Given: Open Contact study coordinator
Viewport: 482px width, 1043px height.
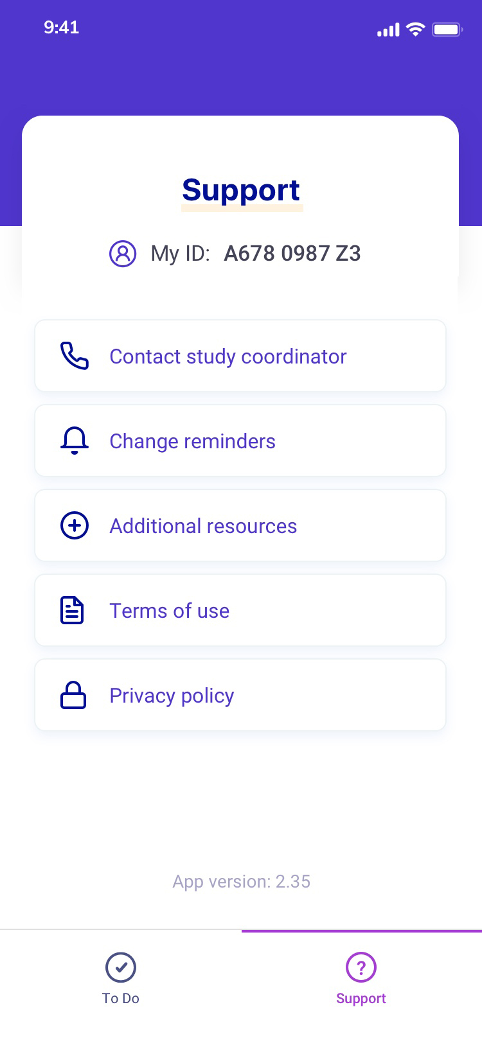Looking at the screenshot, I should coord(240,356).
